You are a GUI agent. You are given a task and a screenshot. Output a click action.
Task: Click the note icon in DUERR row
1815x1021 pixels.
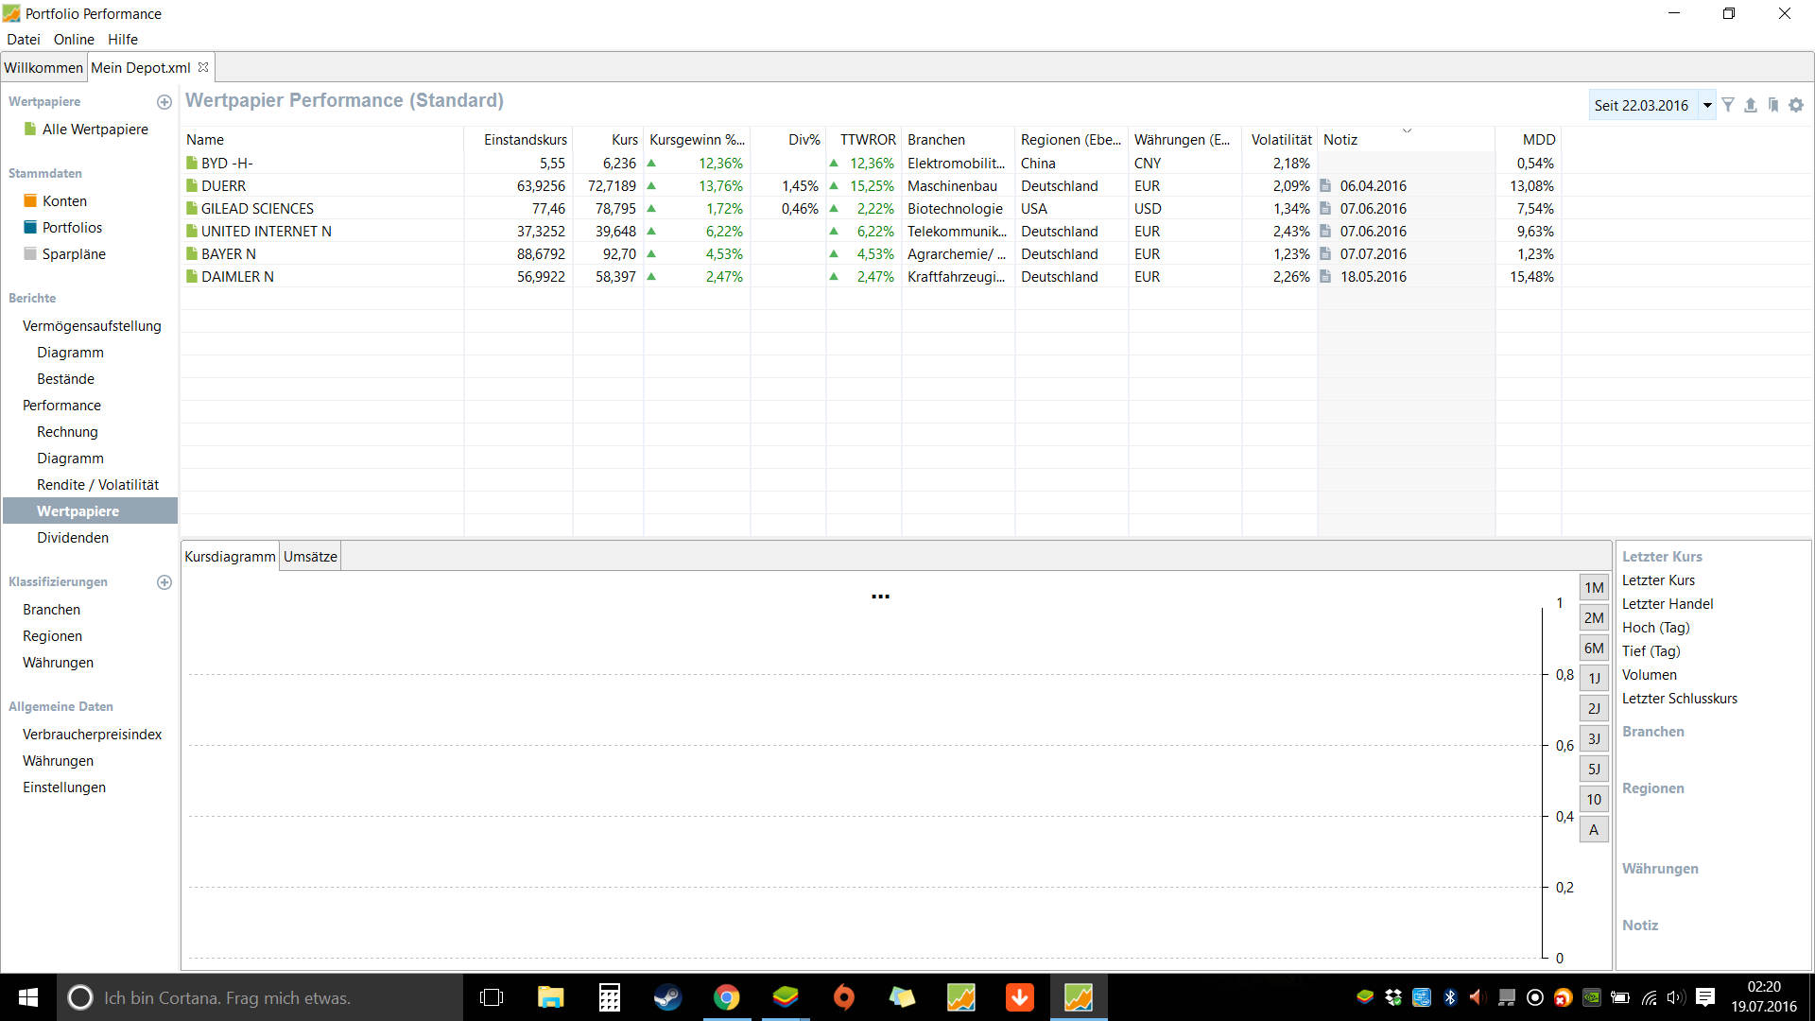click(1325, 186)
